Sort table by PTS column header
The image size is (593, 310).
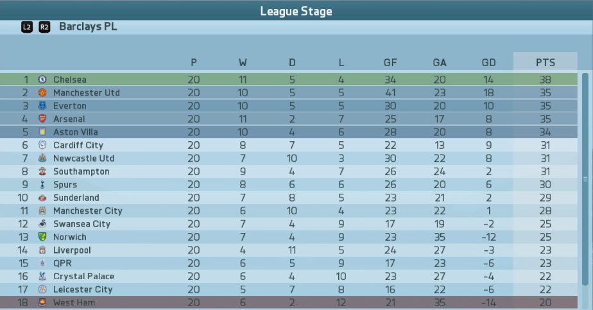coord(546,62)
